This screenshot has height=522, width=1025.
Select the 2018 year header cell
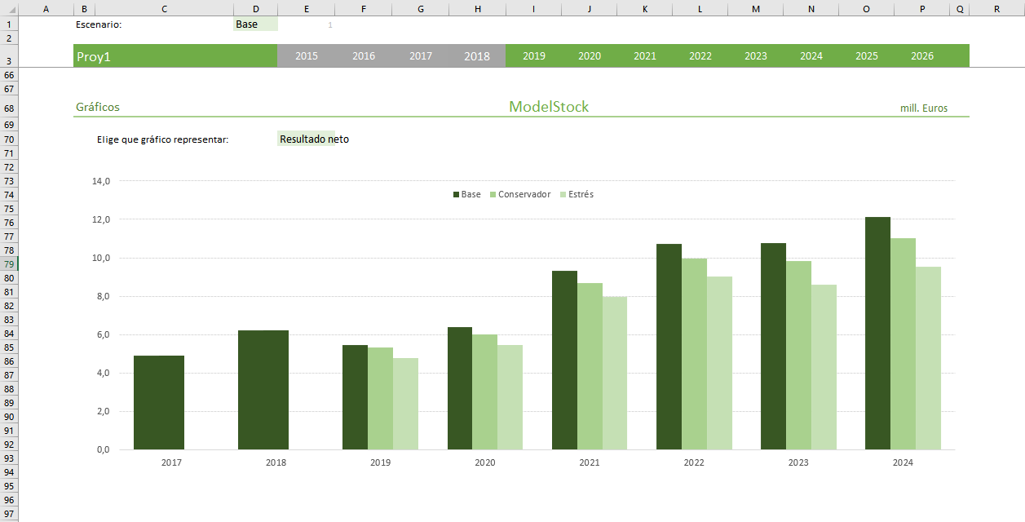click(x=477, y=56)
